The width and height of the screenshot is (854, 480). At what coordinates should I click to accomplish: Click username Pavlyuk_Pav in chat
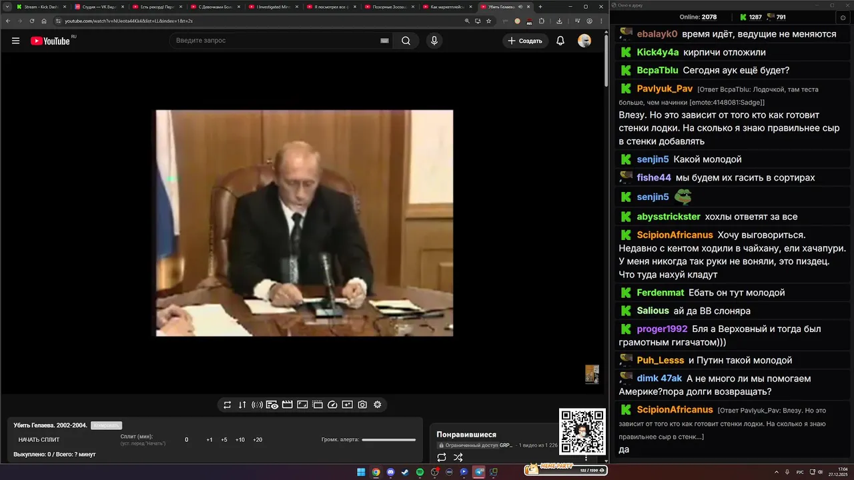tap(665, 89)
